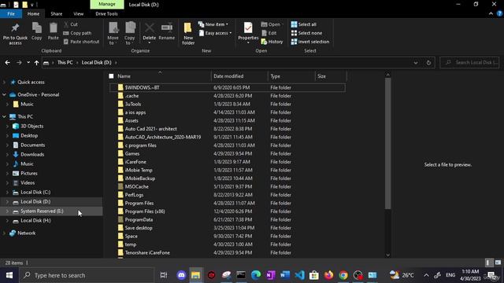This screenshot has width=504, height=283.
Task: Click Select none in ribbon
Action: 306,33
